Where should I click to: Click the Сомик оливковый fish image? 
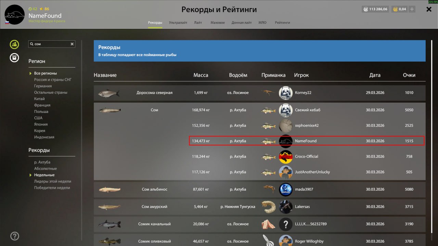click(109, 241)
